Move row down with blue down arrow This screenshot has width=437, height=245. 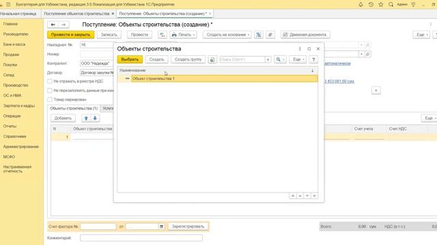pos(95,118)
